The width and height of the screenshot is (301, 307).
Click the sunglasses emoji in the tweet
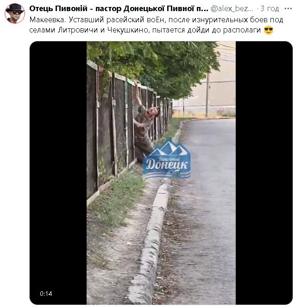[x=269, y=30]
